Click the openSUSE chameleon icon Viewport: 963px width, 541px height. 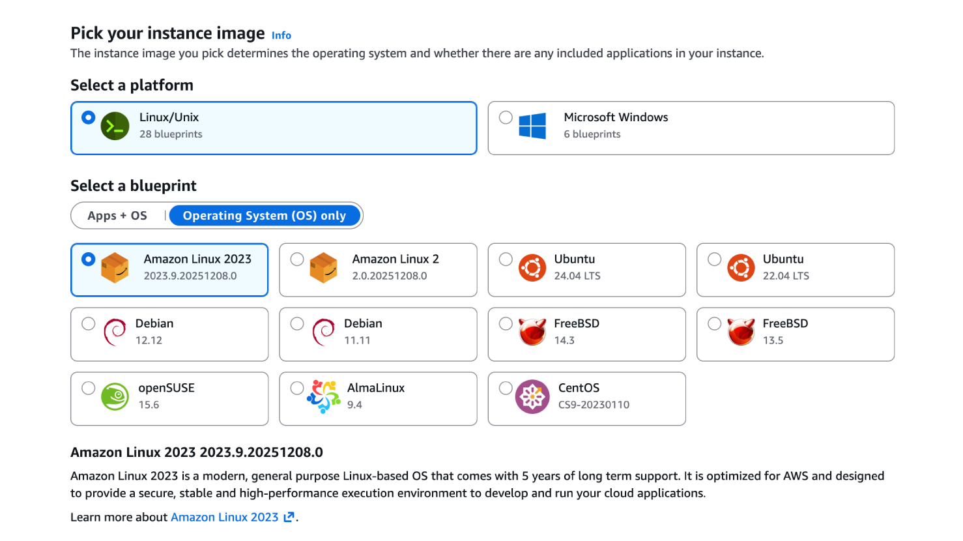115,396
